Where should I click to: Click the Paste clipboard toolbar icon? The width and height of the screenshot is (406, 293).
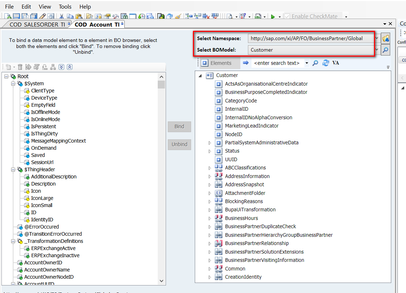tap(79, 16)
